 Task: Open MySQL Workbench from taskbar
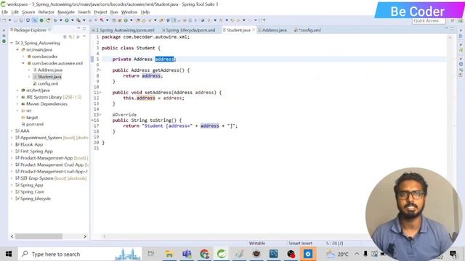click(273, 254)
